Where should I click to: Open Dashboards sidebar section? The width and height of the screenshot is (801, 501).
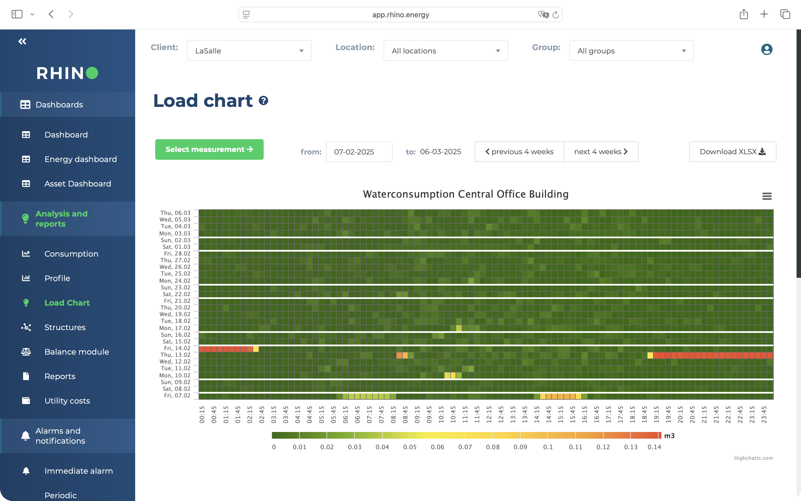point(68,105)
